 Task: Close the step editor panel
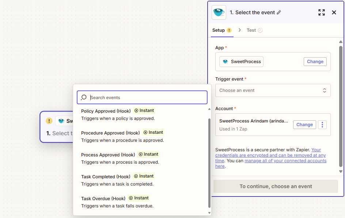coord(334,12)
